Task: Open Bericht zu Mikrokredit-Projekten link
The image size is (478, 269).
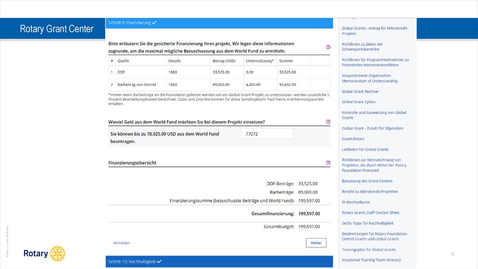Action: (370, 191)
